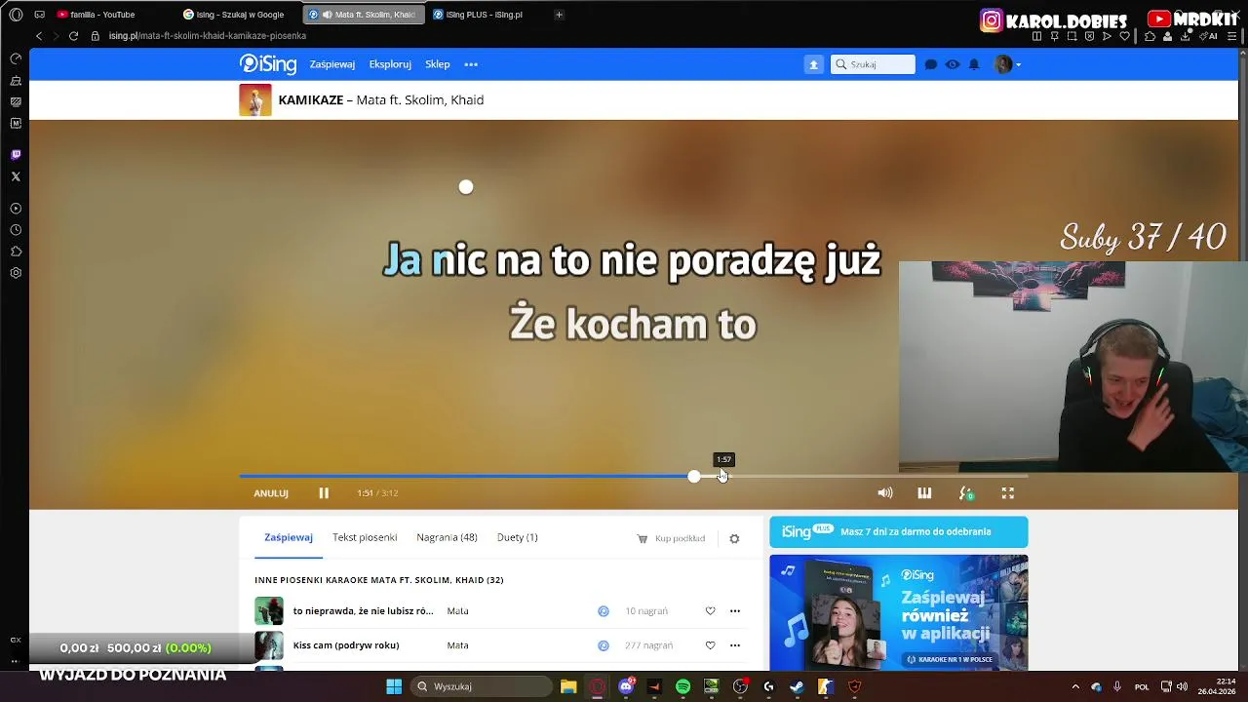Open Spotify from the taskbar
Viewport: 1248px width, 702px height.
tap(682, 686)
